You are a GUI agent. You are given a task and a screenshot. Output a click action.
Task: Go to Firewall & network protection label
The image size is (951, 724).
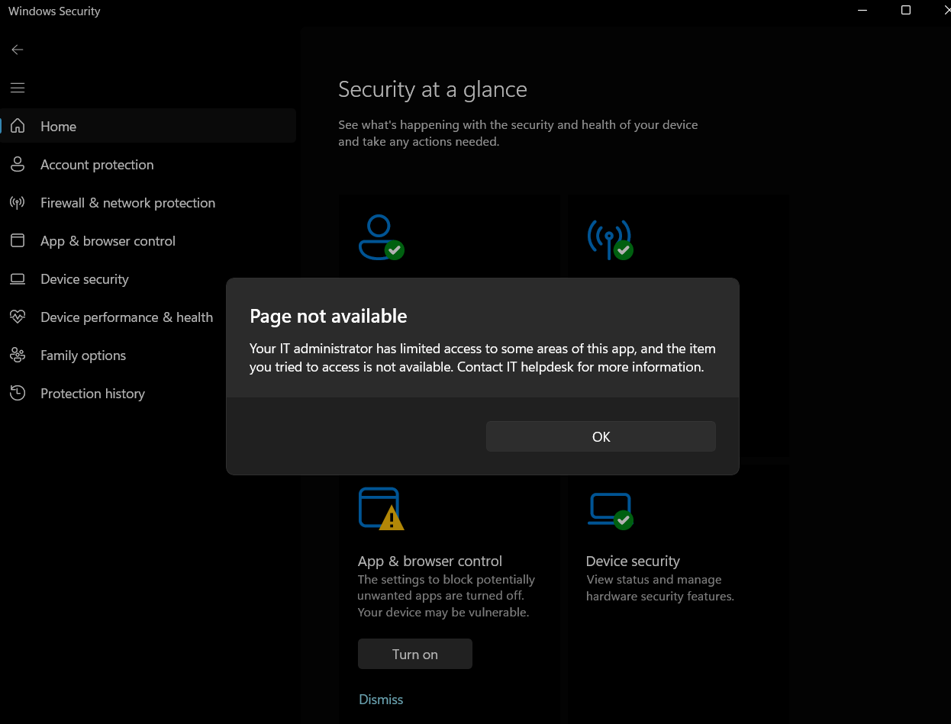point(127,203)
